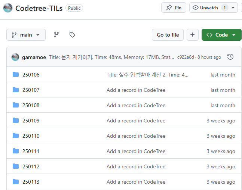
Task: Click the Go to file button
Action: click(x=168, y=35)
